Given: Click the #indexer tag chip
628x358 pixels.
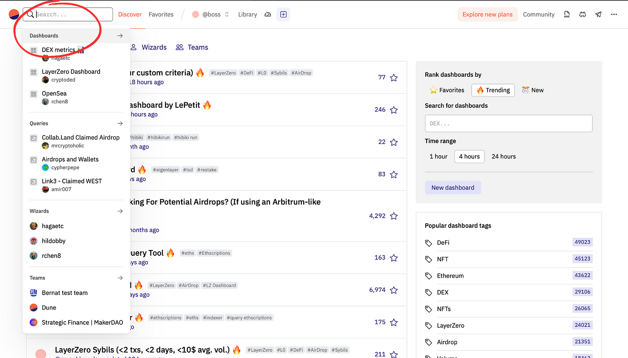Looking at the screenshot, I should [213, 318].
